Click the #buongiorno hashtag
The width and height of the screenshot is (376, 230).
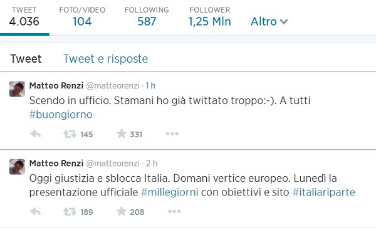(x=61, y=115)
